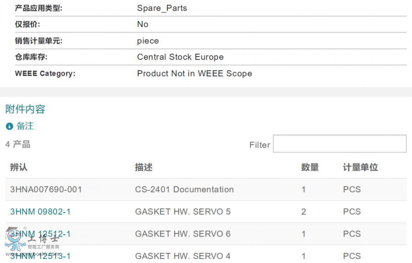Screen dimensions: 412x263
Task: Click the CS-2401 Documentation description
Action: 184,189
